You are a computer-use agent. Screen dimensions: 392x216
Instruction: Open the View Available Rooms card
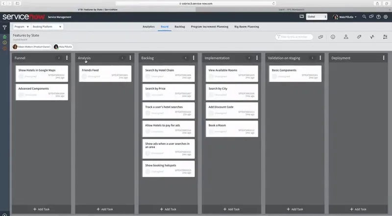[232, 73]
